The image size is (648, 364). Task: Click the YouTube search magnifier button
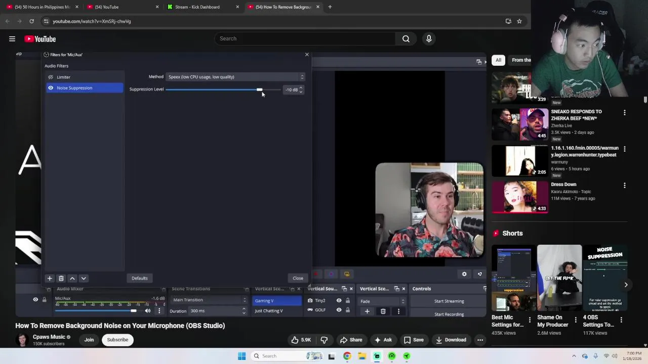406,39
